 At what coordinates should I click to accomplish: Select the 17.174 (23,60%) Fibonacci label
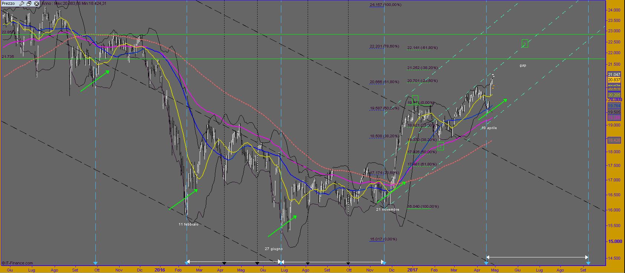tap(385, 172)
